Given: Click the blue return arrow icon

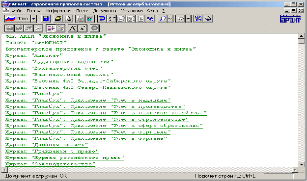Looking at the screenshot, I should tap(102, 19).
